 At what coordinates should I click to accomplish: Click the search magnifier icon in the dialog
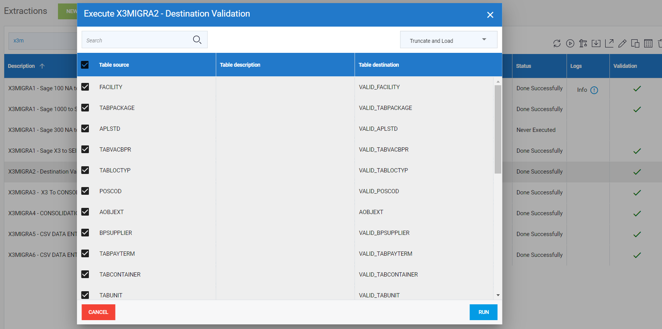(197, 40)
